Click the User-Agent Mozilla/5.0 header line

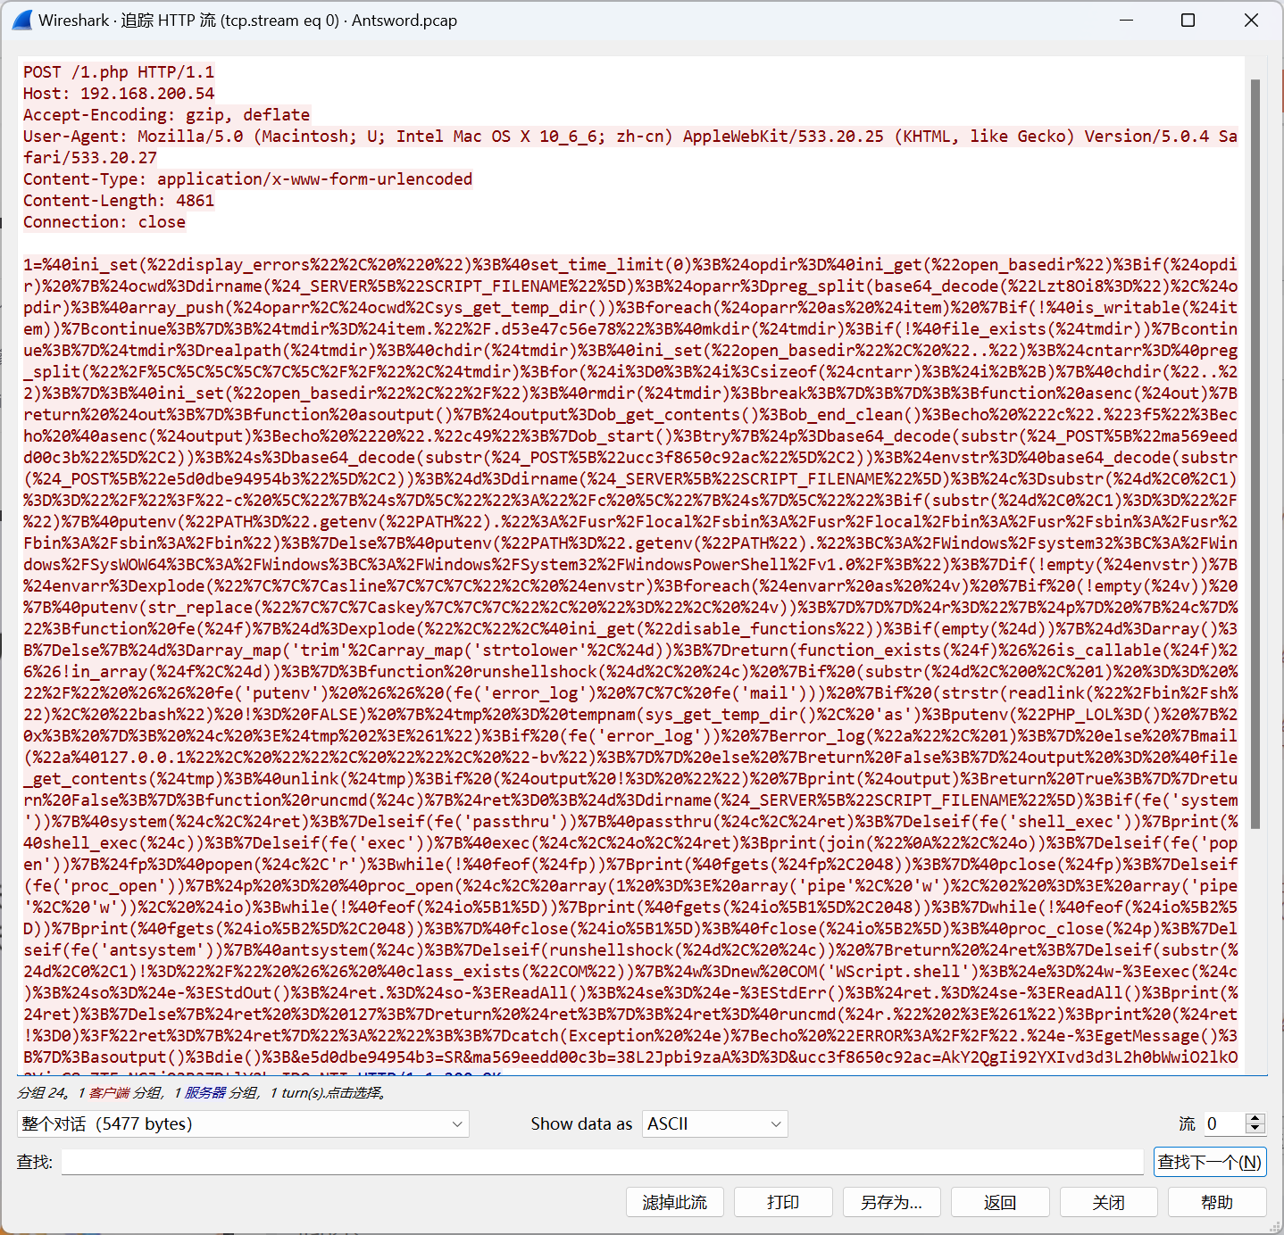(630, 147)
